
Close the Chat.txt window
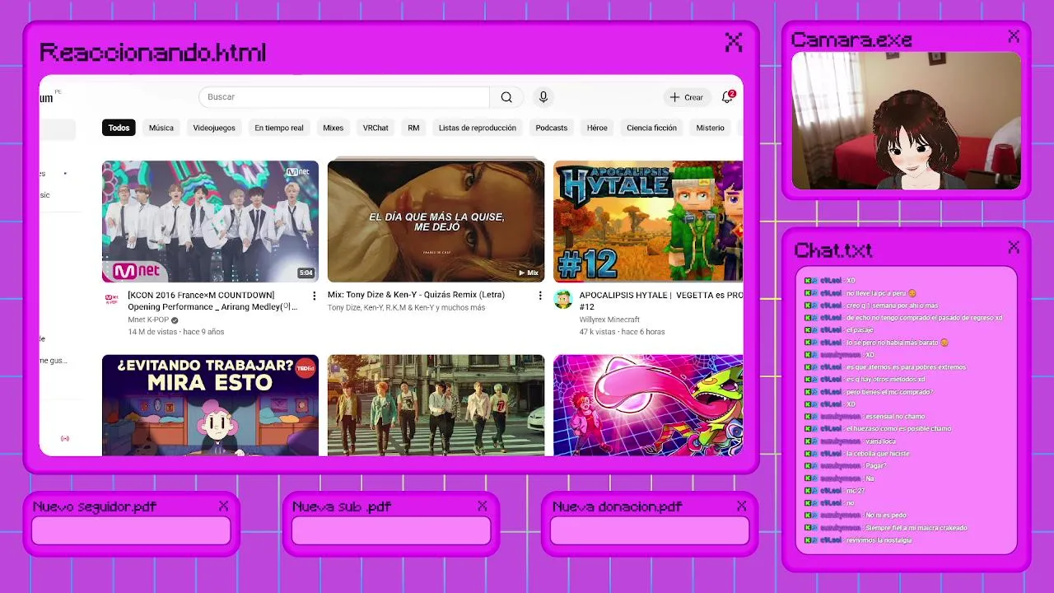click(x=1014, y=247)
